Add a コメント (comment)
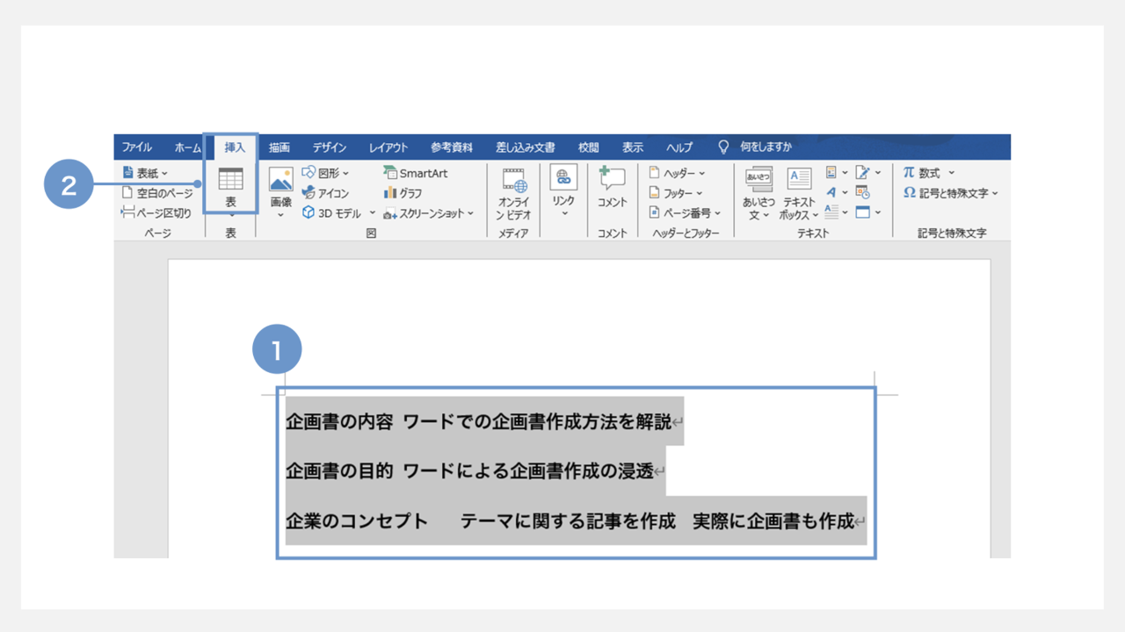The image size is (1125, 632). pos(612,187)
